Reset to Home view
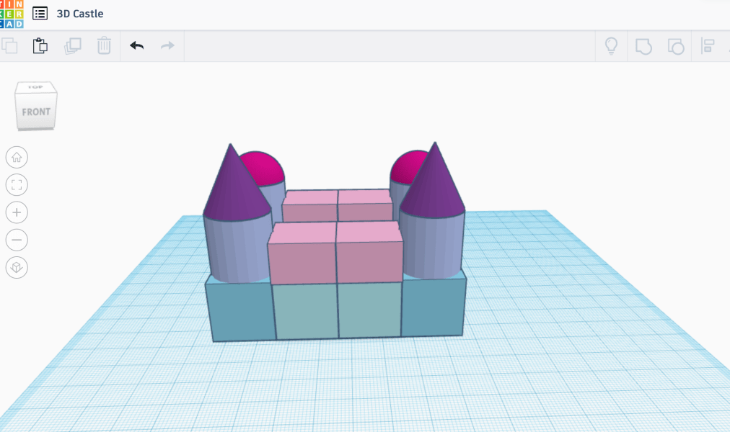This screenshot has width=730, height=432. 17,157
